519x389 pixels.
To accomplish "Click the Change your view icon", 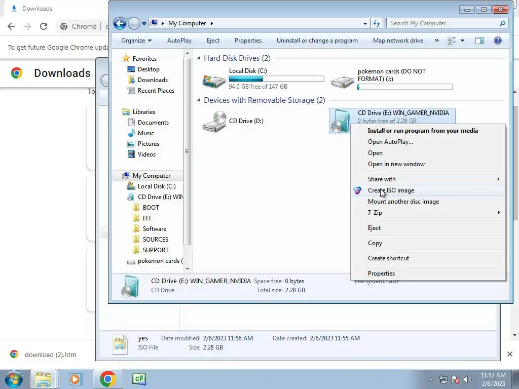I will (452, 41).
